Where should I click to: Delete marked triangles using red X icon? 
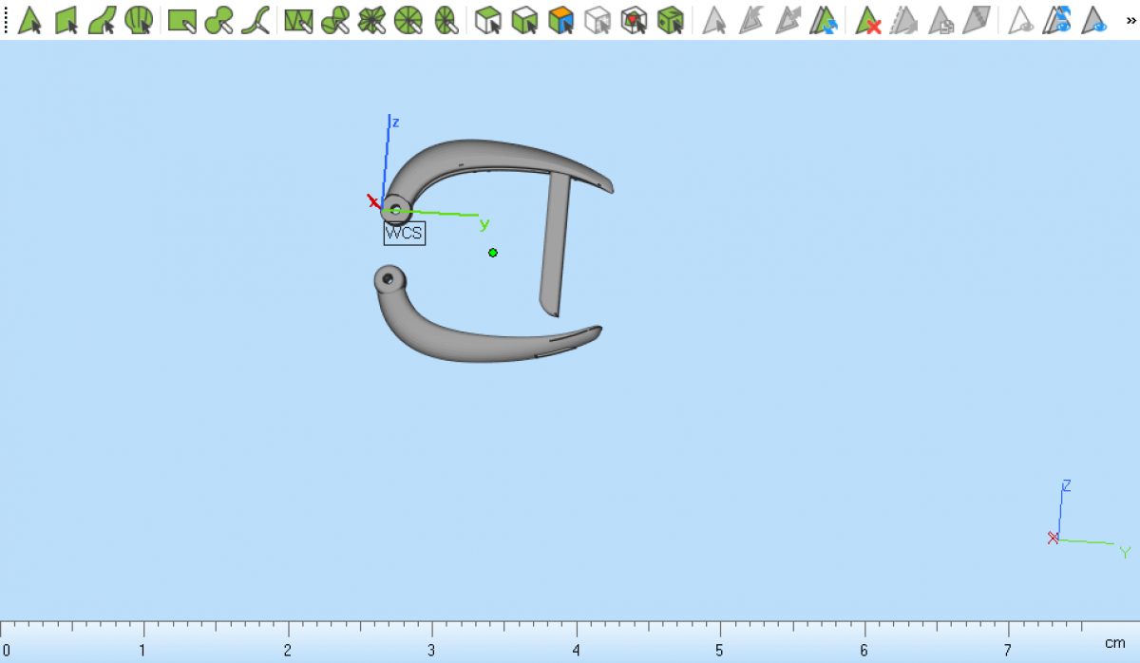867,20
